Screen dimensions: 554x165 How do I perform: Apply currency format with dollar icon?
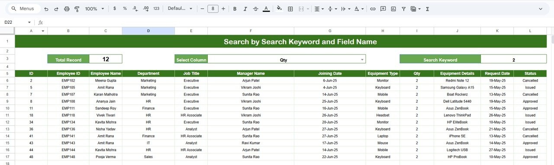pyautogui.click(x=114, y=9)
